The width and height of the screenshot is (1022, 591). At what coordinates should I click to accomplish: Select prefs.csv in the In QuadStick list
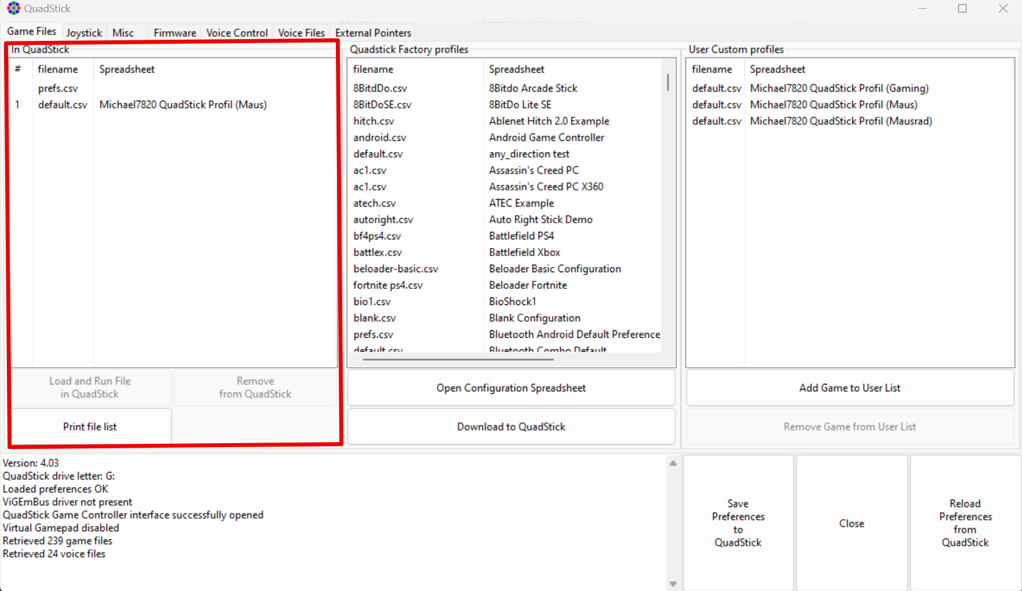point(58,88)
